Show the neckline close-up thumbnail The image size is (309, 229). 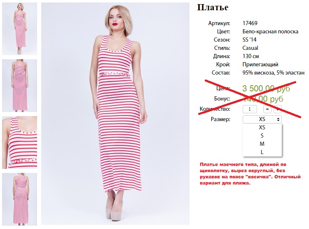19,143
